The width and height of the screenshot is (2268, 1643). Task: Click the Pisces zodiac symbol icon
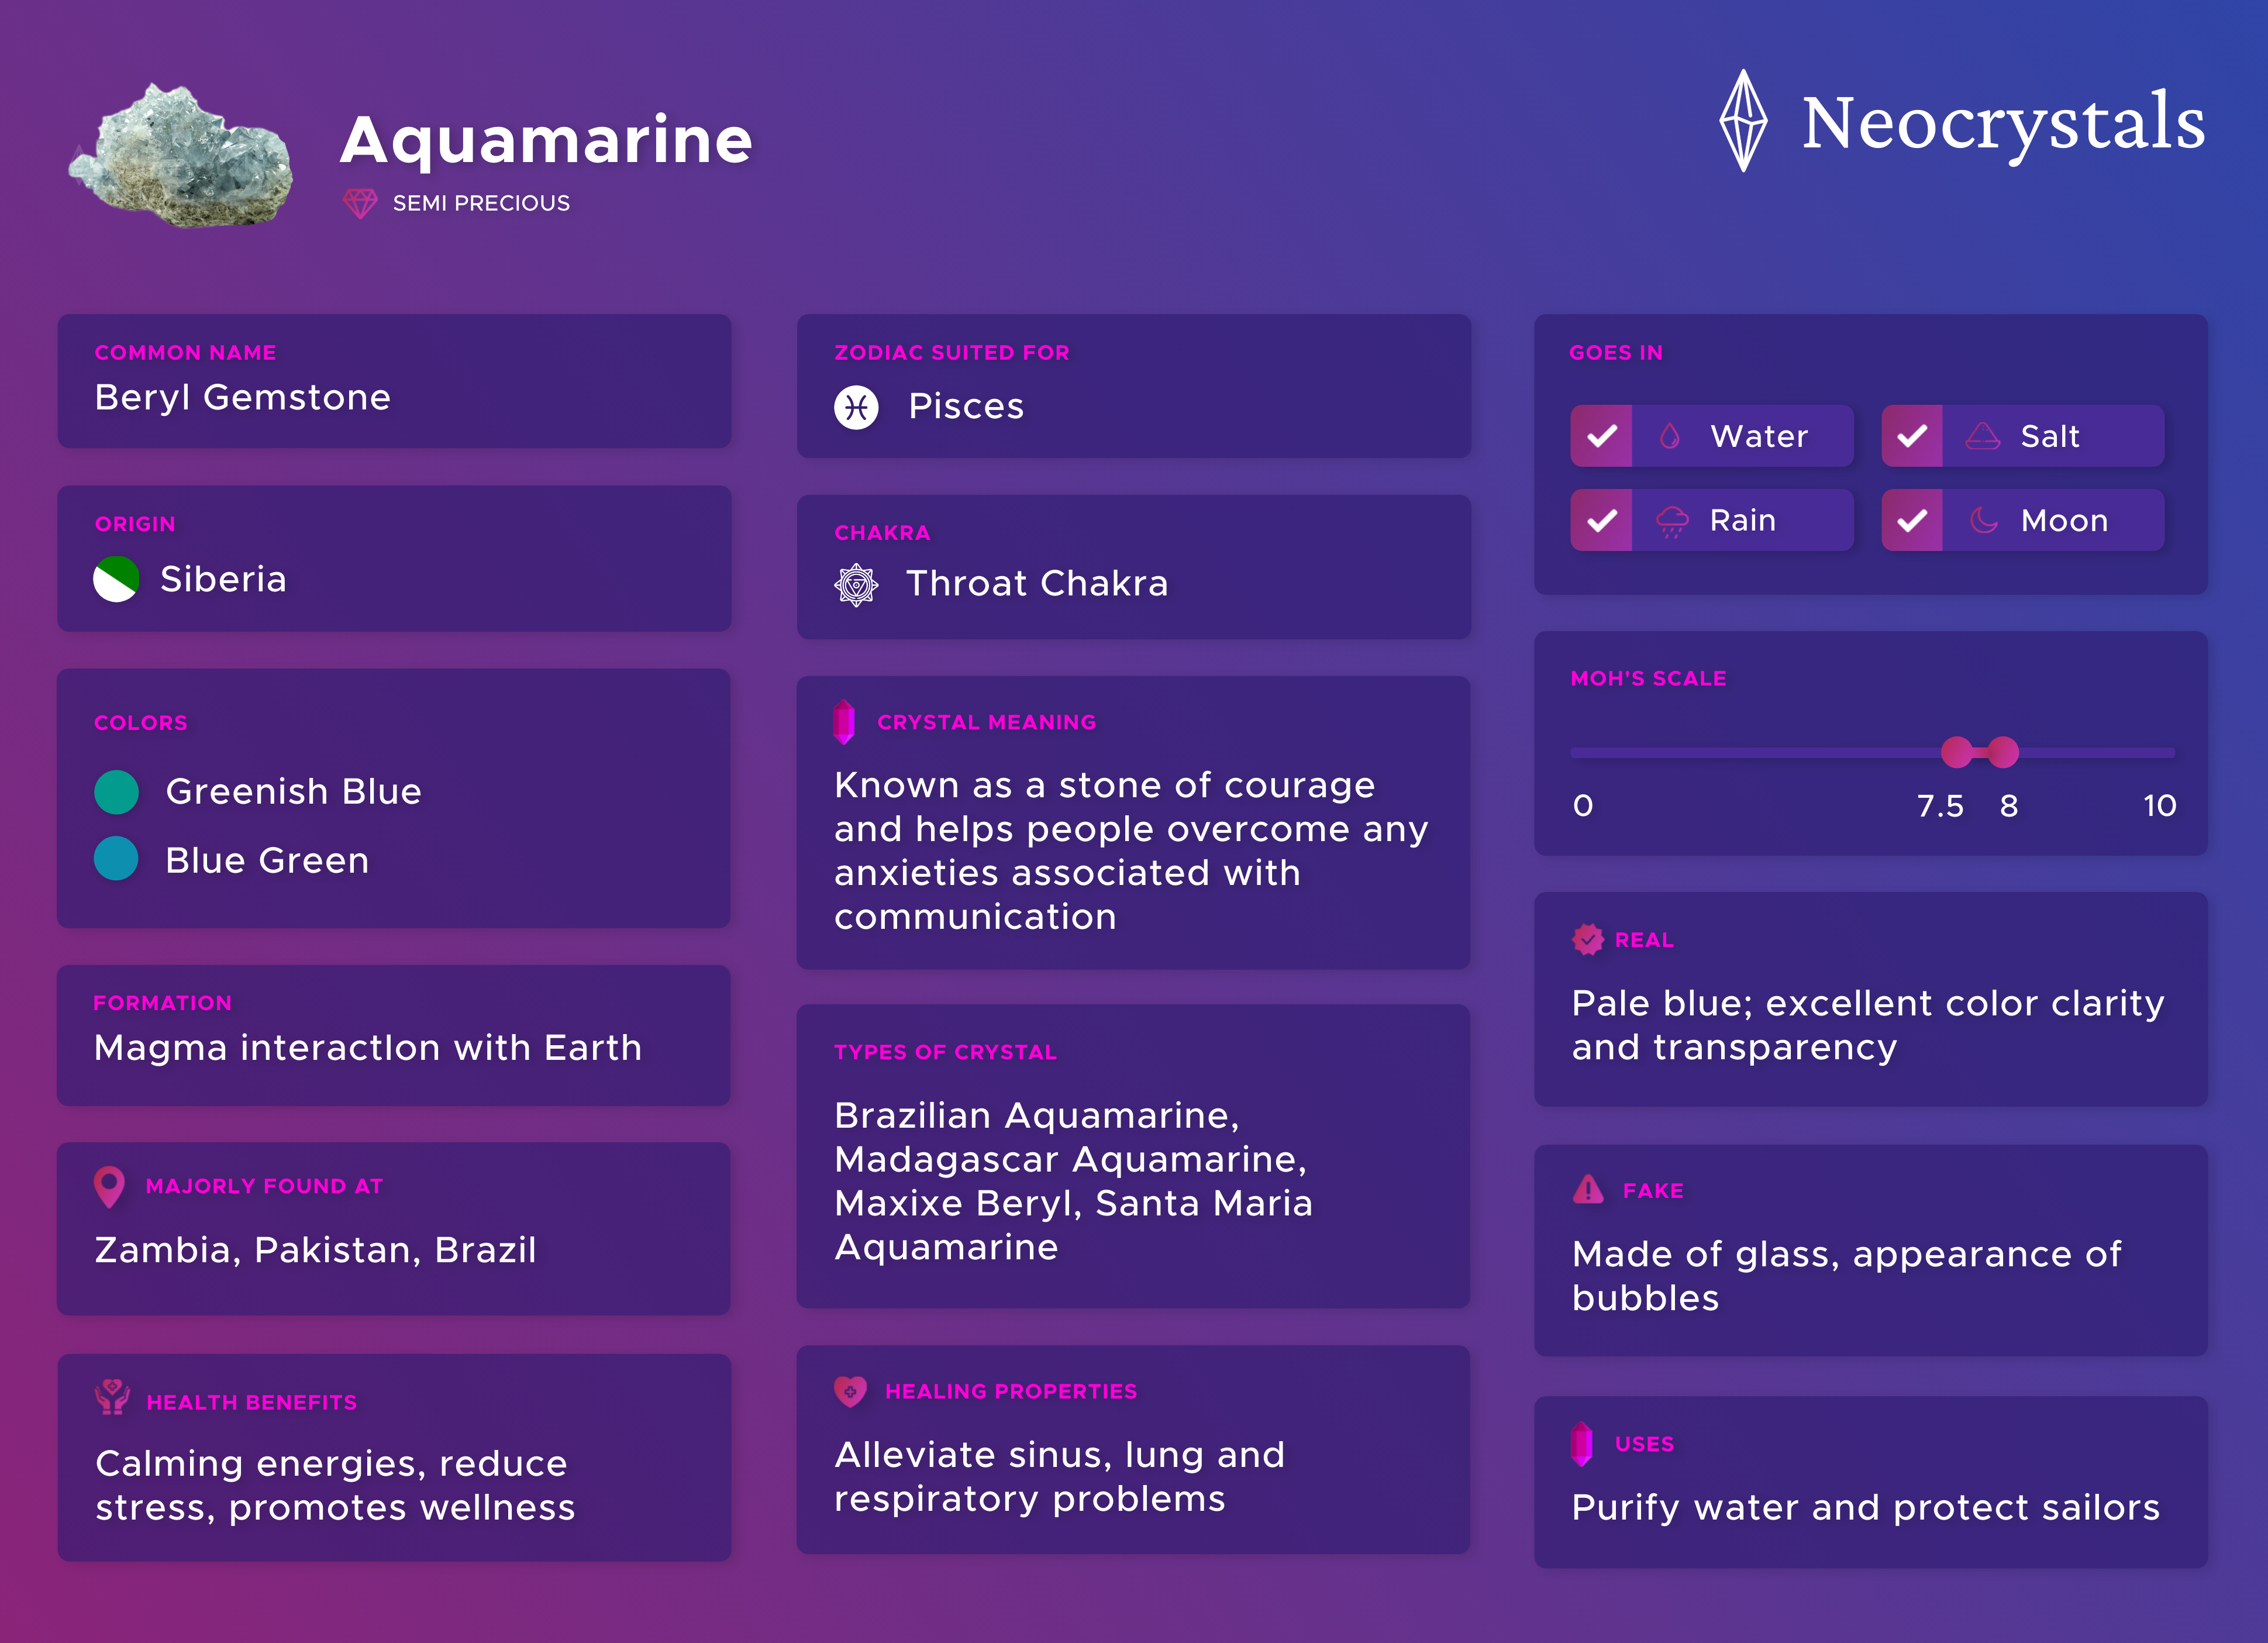click(856, 407)
